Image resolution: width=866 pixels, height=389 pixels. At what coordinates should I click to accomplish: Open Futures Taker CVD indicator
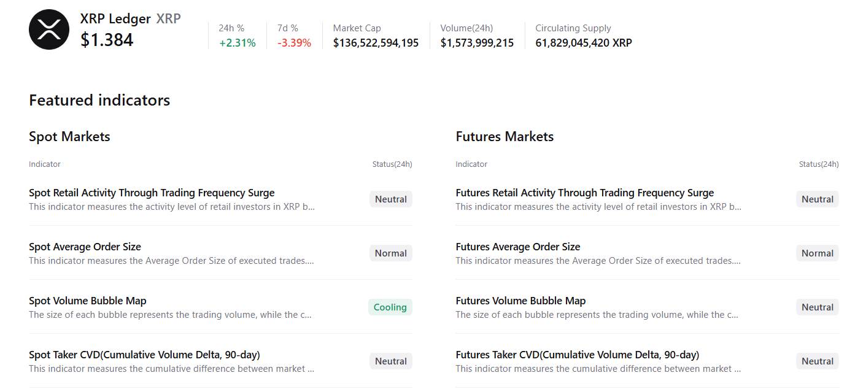pos(578,355)
